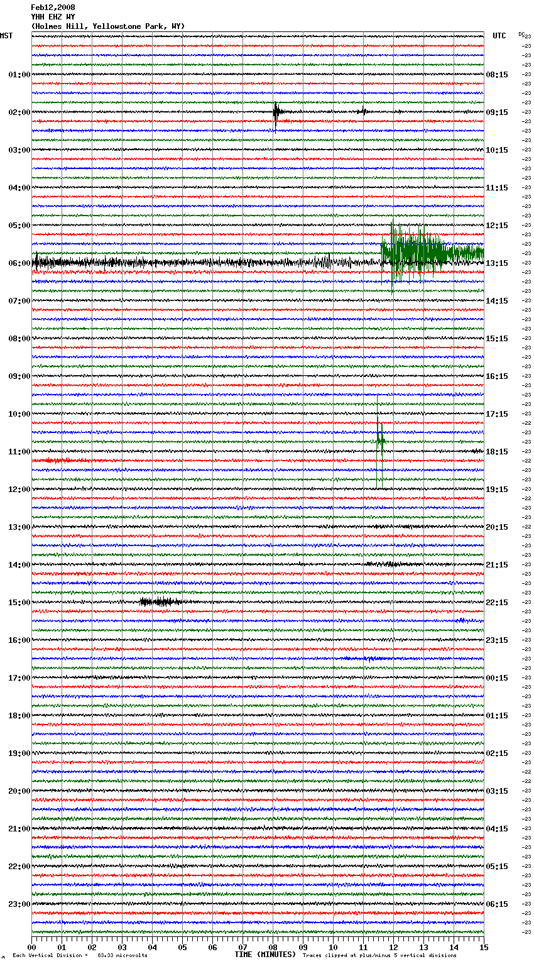The height and width of the screenshot is (964, 534).
Task: Click the 06:15 UTC time label
Action: click(497, 904)
